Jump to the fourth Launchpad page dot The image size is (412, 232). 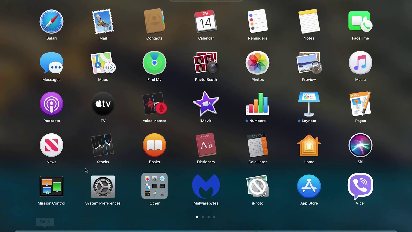click(x=214, y=217)
